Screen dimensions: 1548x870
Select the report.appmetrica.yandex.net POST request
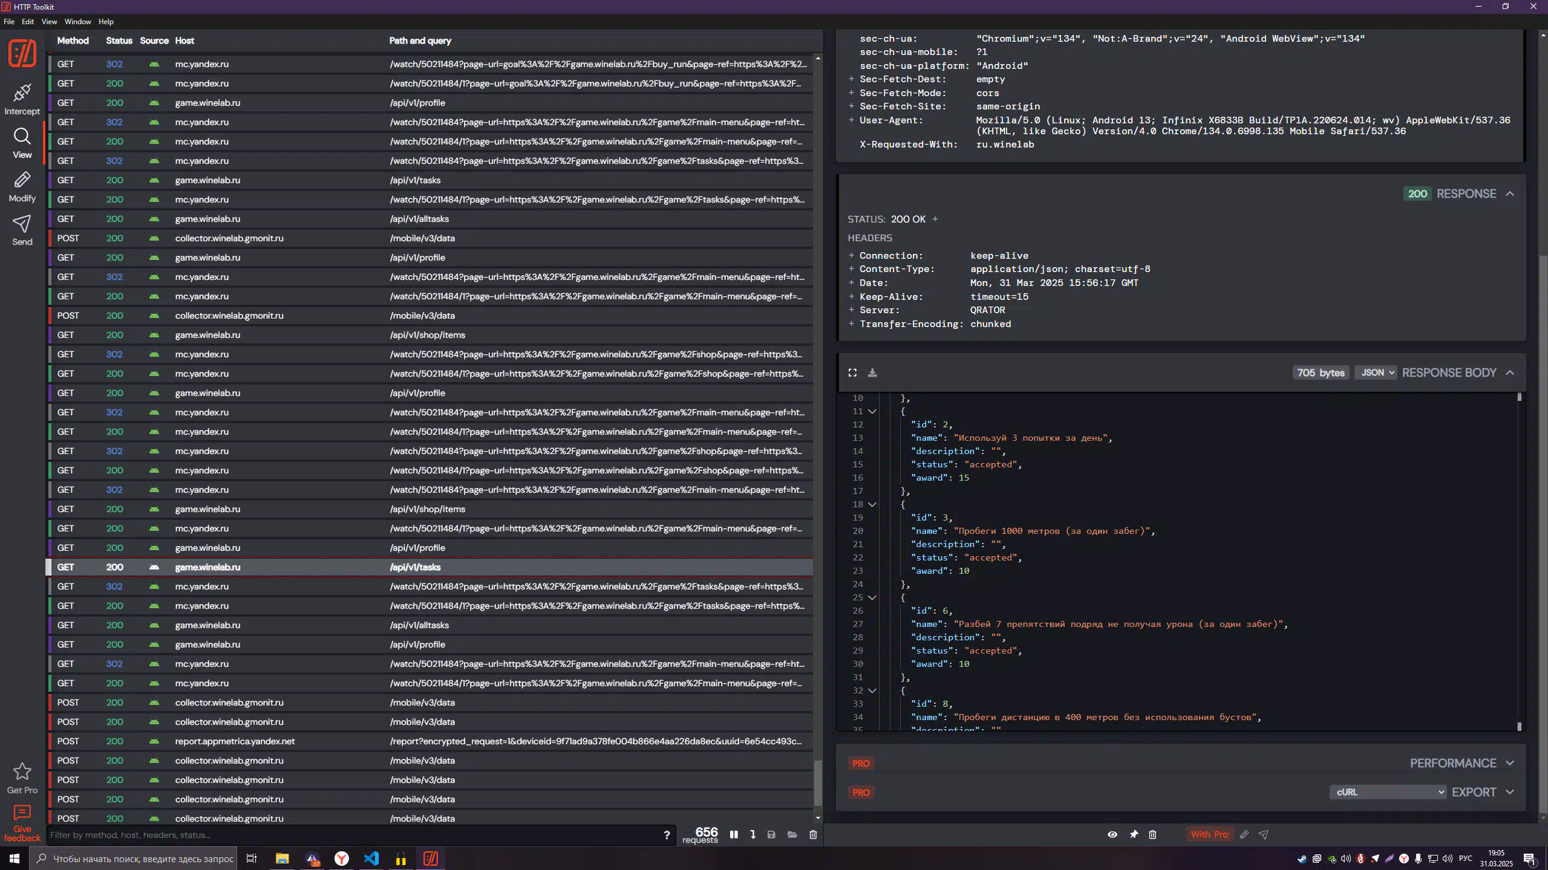[431, 741]
